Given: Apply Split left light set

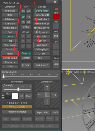Looking at the screenshot, I should [42, 41].
